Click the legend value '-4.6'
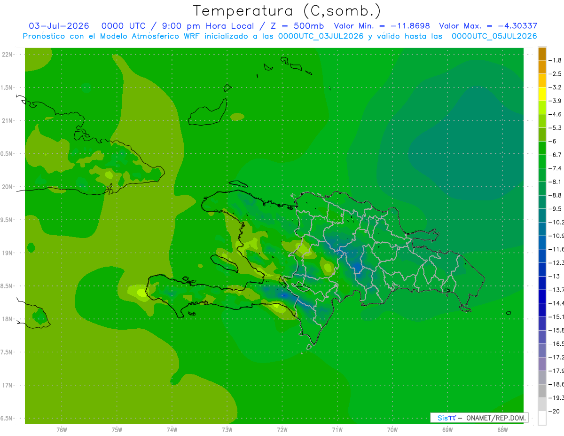 coord(556,114)
